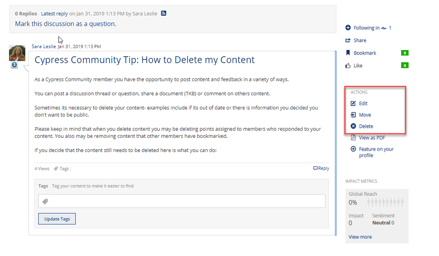Click the Like link text

358,65
